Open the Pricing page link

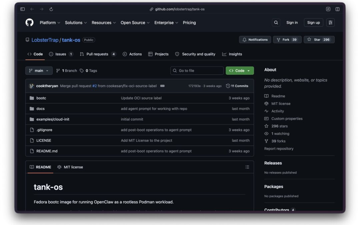tap(189, 23)
